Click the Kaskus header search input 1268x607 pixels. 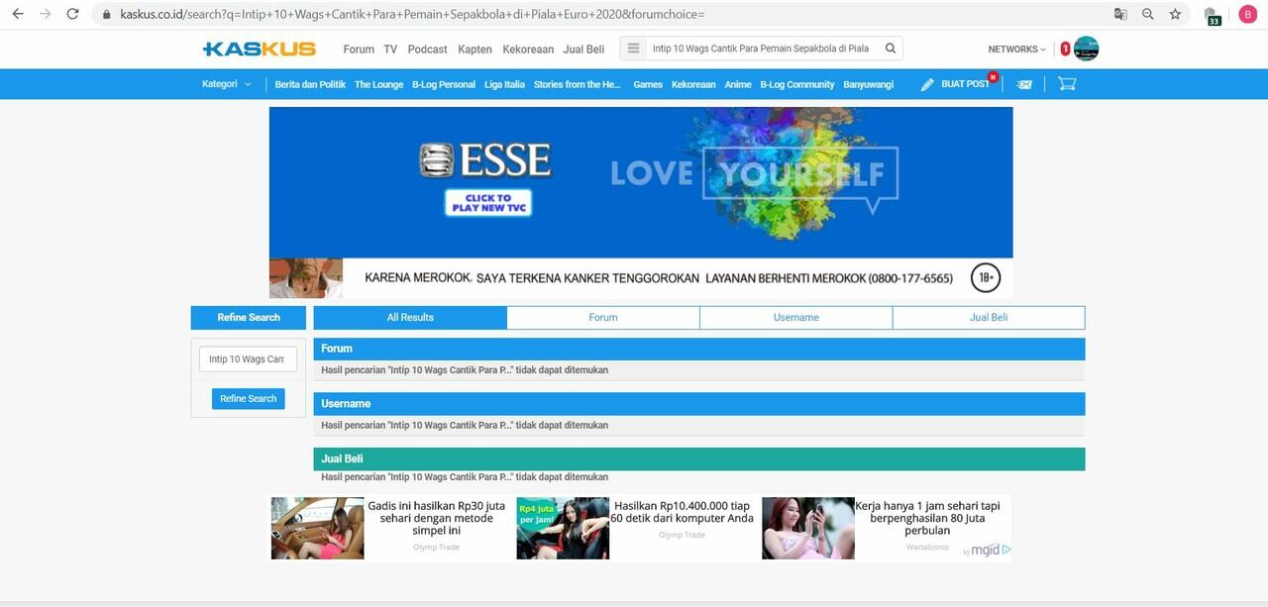[x=761, y=49]
